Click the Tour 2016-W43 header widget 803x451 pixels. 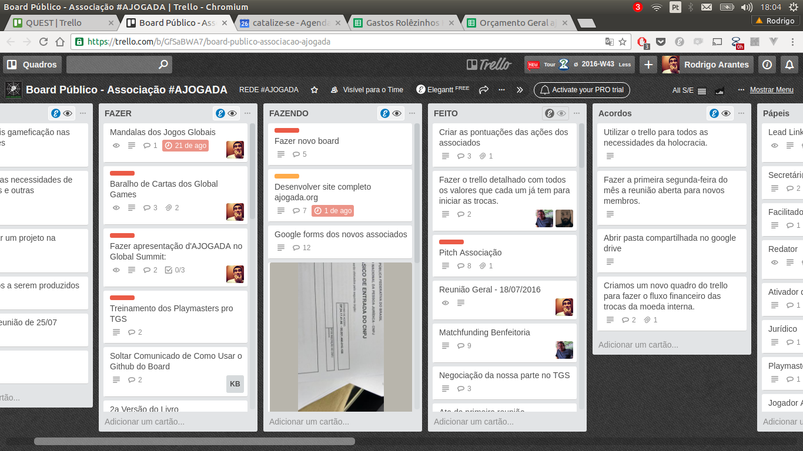coord(579,65)
